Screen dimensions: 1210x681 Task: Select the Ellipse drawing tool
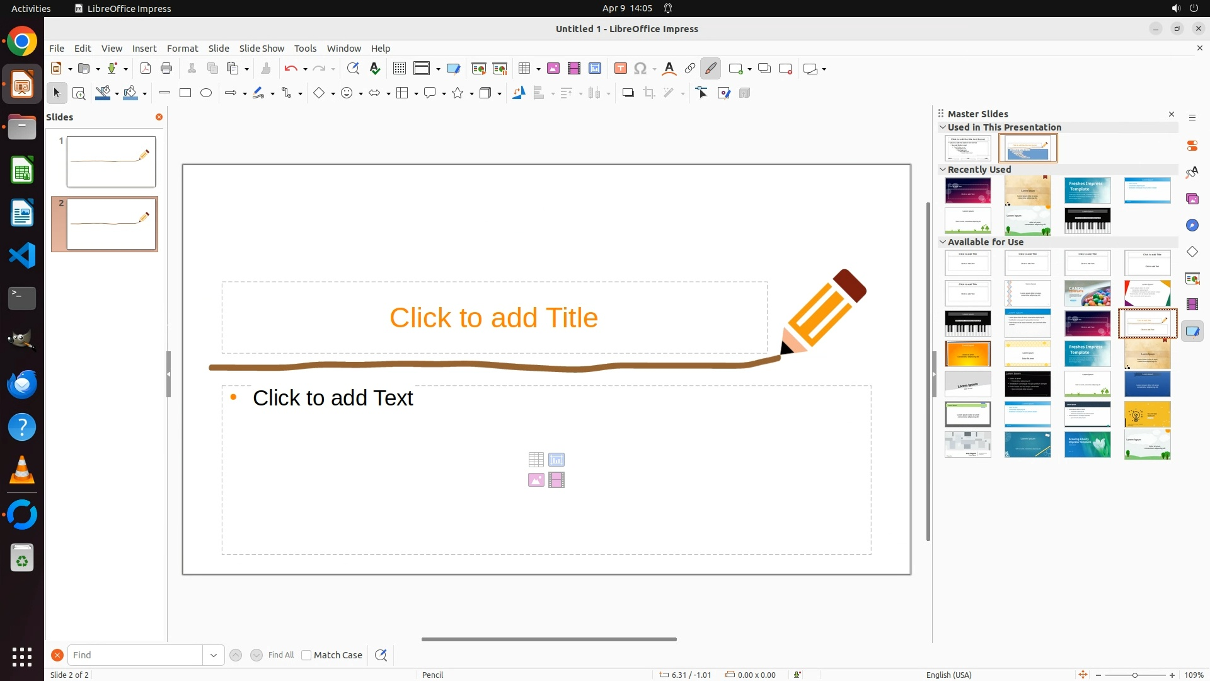click(206, 93)
